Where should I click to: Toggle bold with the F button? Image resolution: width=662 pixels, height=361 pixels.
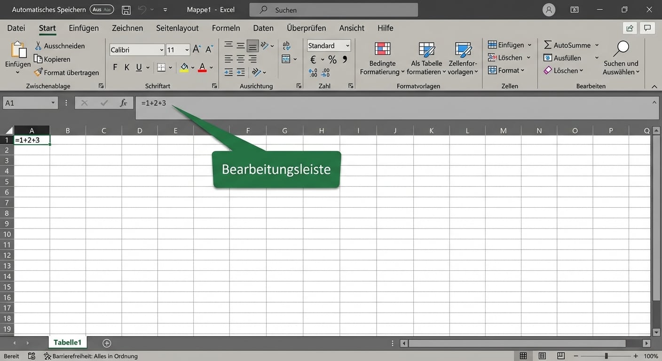115,67
